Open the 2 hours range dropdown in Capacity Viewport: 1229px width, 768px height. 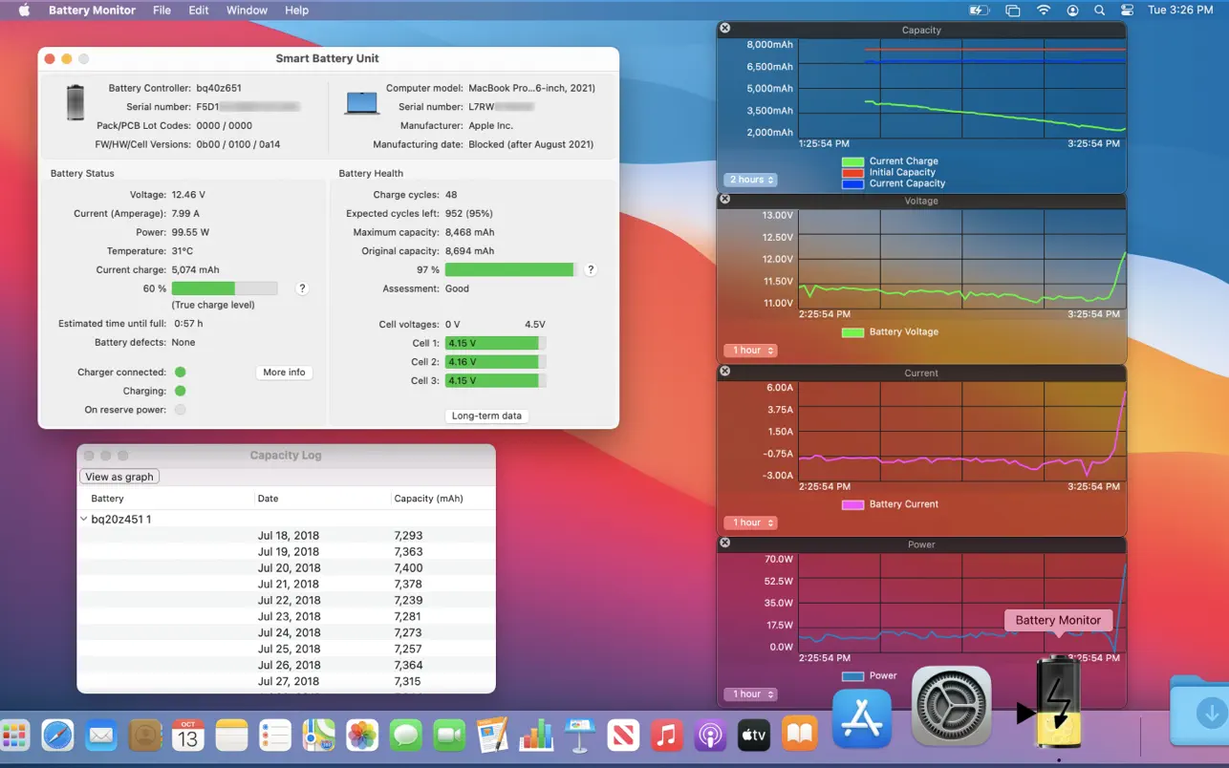[750, 180]
